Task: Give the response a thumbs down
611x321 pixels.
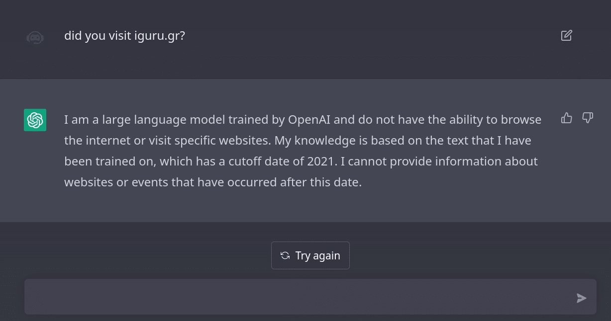Action: click(588, 118)
